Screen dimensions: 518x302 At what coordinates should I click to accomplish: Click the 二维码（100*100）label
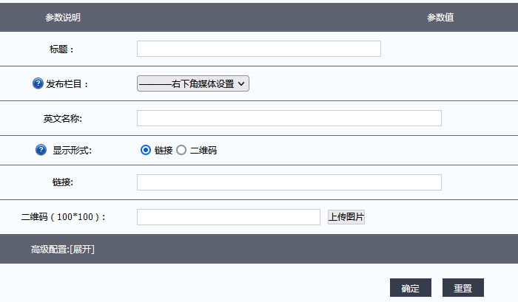[64, 217]
